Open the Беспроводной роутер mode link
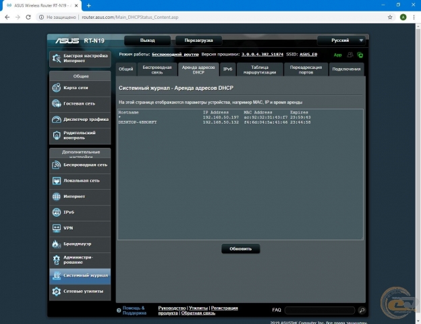Viewport: 421px width, 324px height. pyautogui.click(x=175, y=54)
